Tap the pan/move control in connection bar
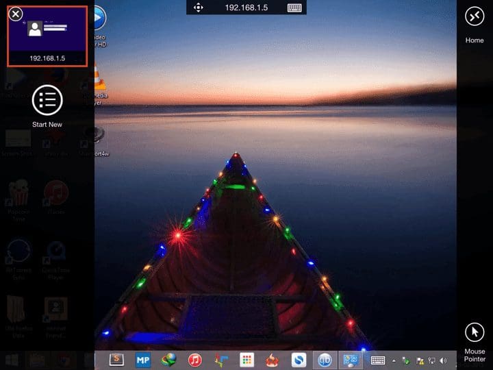Screen dimensions: 493x370 [198, 8]
